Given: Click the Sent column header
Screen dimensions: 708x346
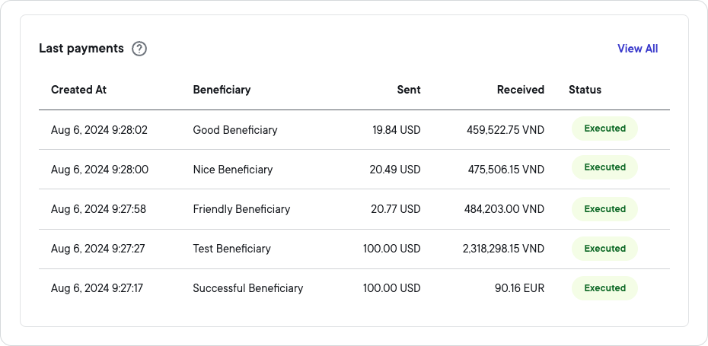Looking at the screenshot, I should click(409, 90).
